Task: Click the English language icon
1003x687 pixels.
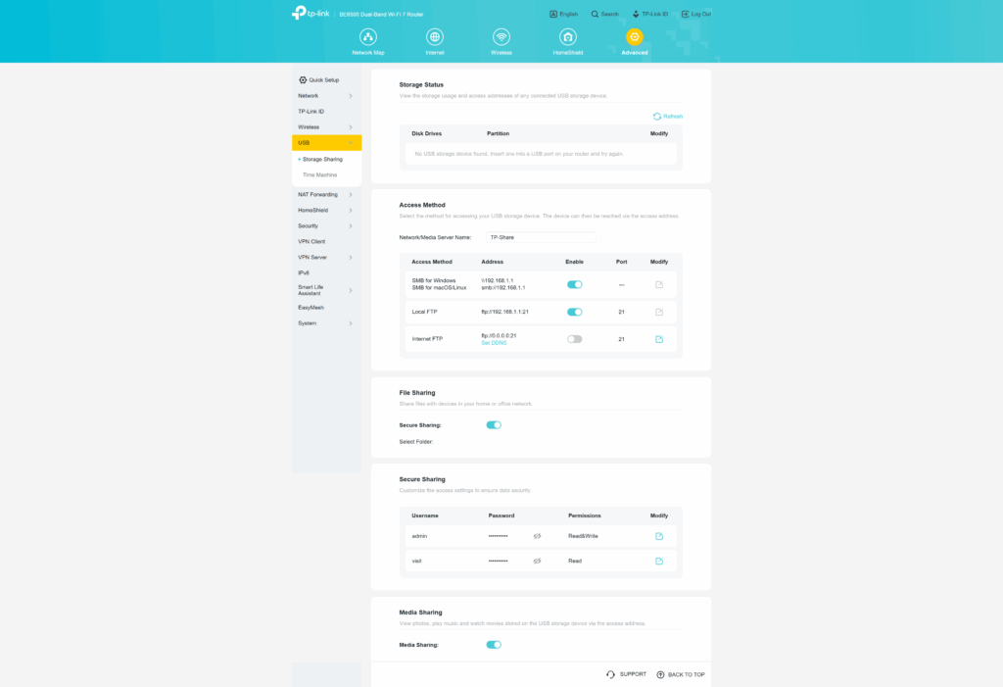Action: 553,14
